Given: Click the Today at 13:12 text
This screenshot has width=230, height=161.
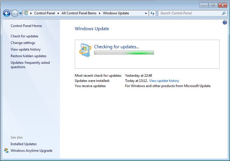Looking at the screenshot, I should (136, 80).
